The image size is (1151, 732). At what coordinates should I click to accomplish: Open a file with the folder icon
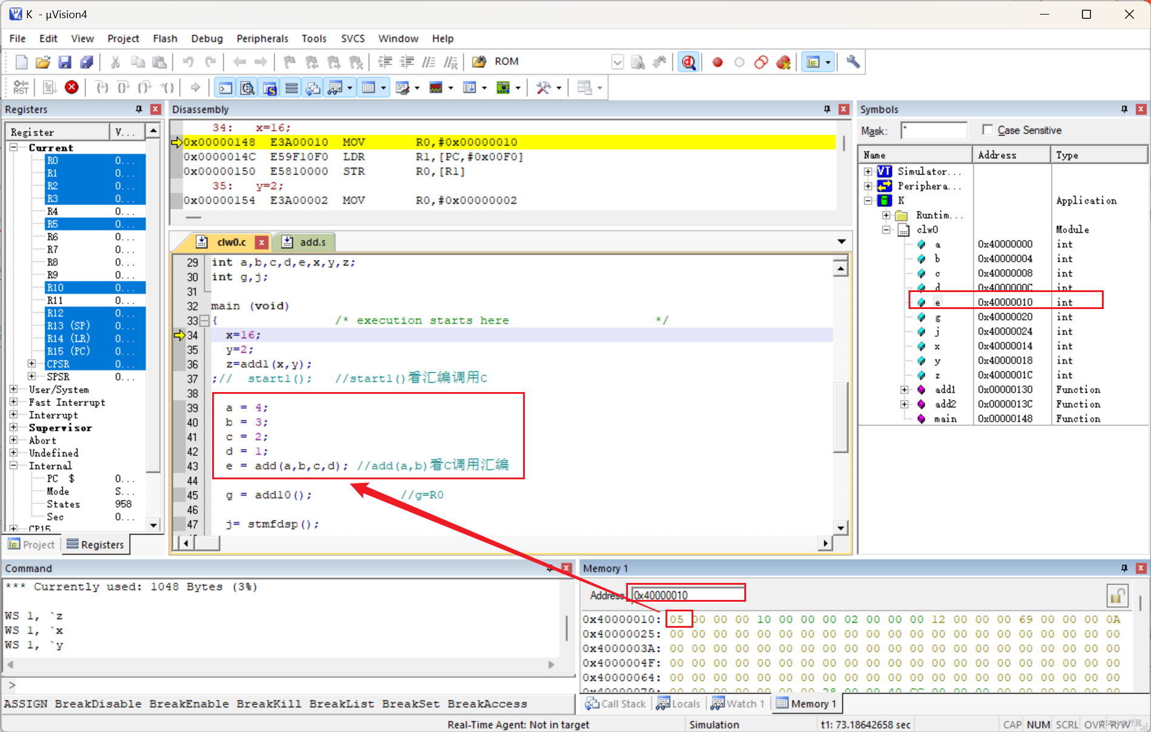click(43, 62)
